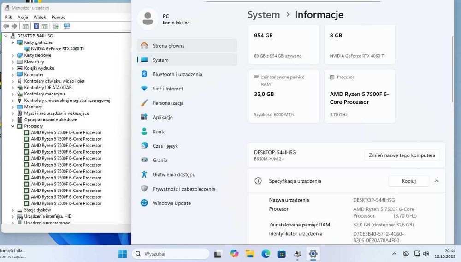The image size is (461, 262).
Task: Select Kontrolery uniwersalnej magistrali szeregowej category
Action: pos(67,100)
